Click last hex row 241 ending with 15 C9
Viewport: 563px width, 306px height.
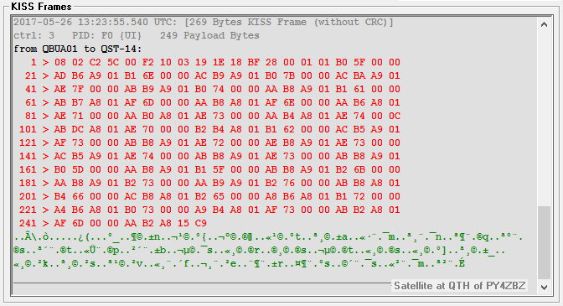tap(113, 223)
